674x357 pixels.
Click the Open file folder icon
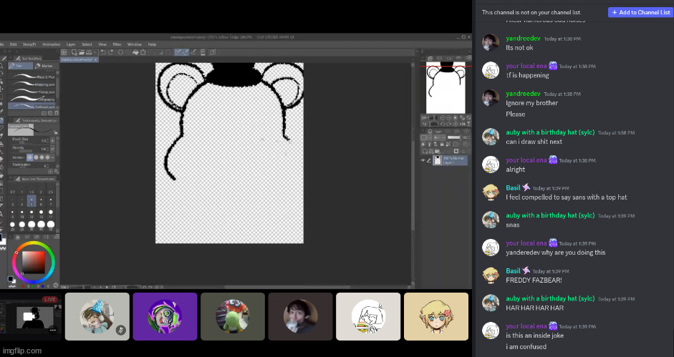pos(81,52)
